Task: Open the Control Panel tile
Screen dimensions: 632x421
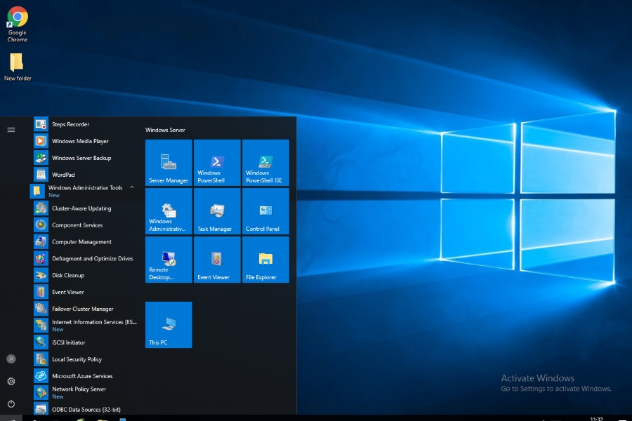Action: [x=265, y=211]
